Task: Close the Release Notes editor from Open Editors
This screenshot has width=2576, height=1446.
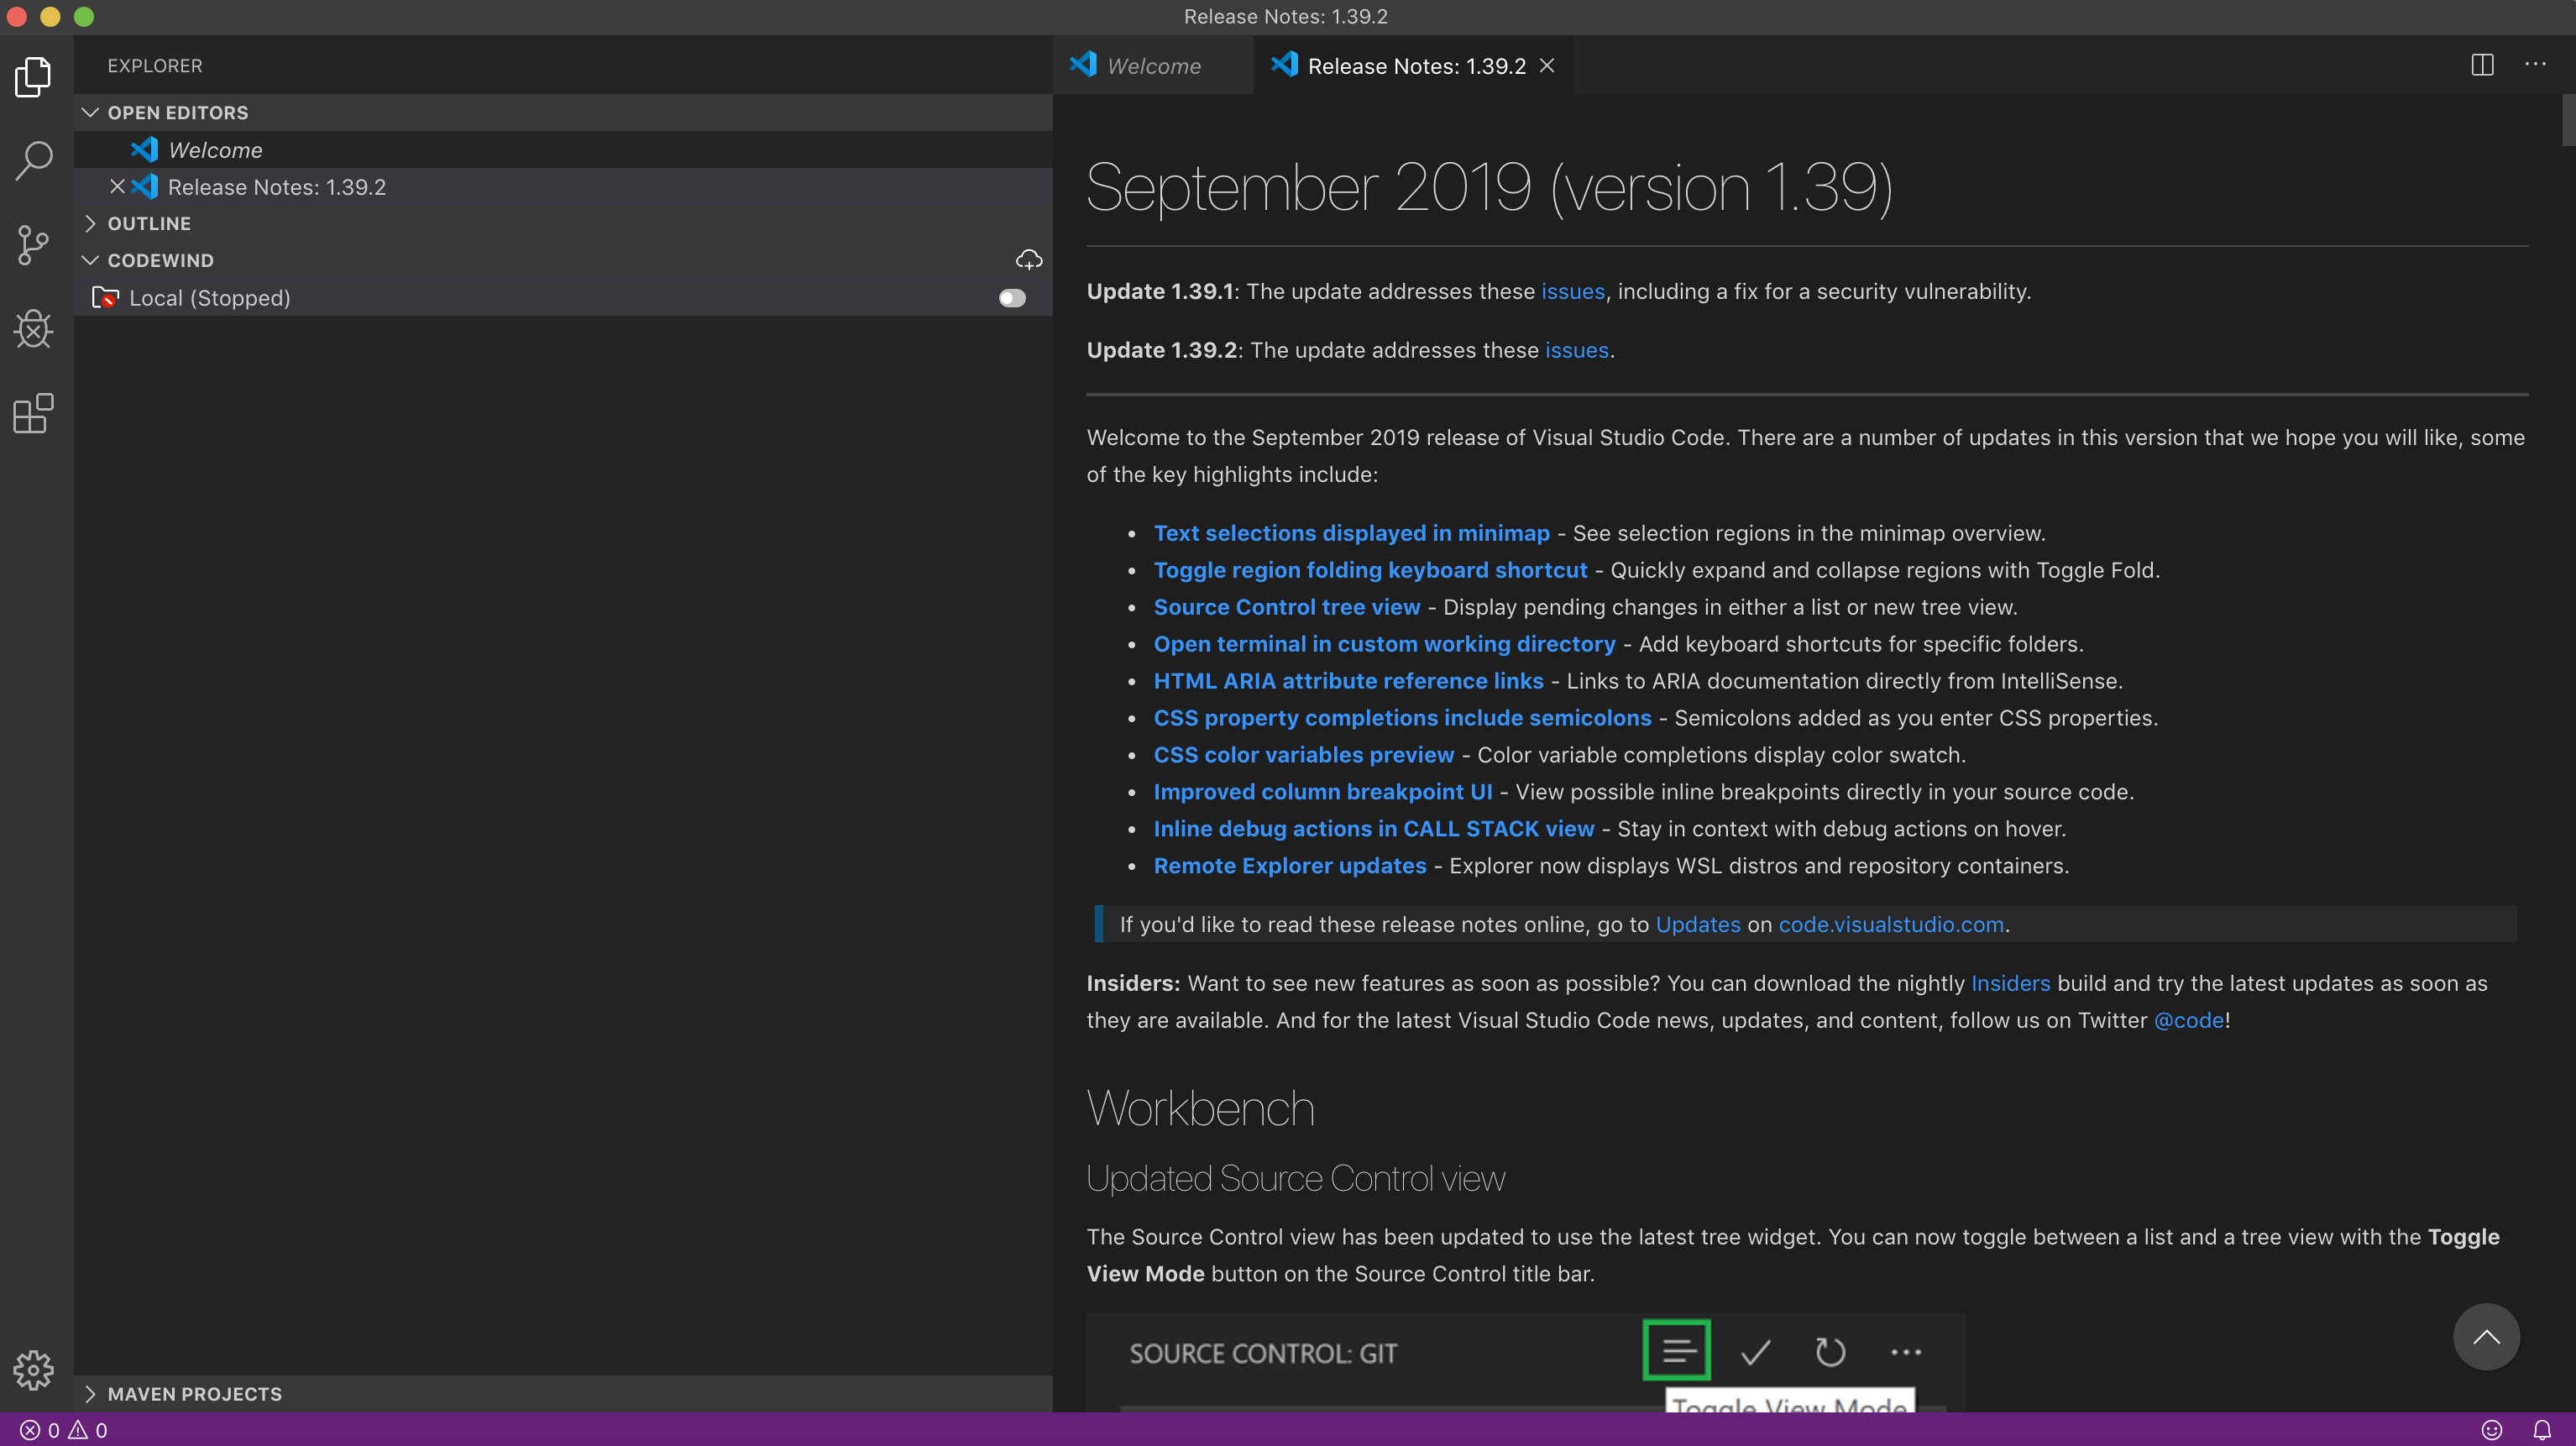Action: coord(117,186)
